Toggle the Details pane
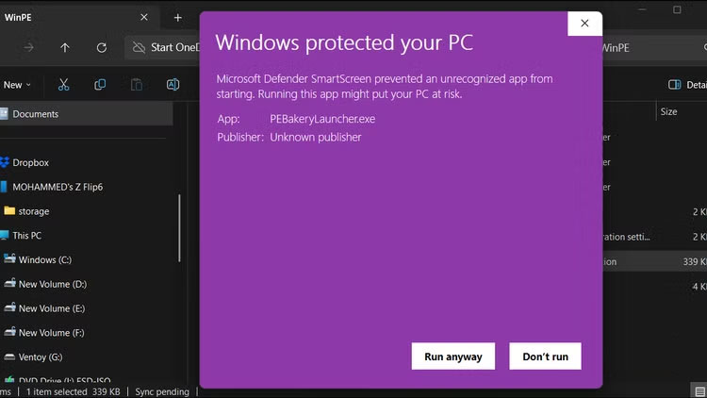Viewport: 707px width, 398px height. click(686, 85)
